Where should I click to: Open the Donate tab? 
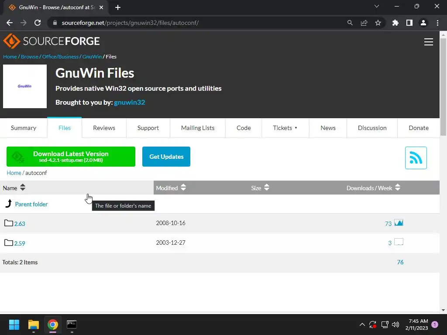pyautogui.click(x=419, y=128)
